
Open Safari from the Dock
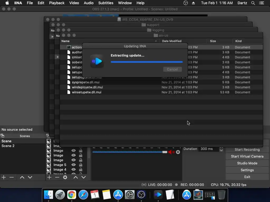[x=83, y=195]
